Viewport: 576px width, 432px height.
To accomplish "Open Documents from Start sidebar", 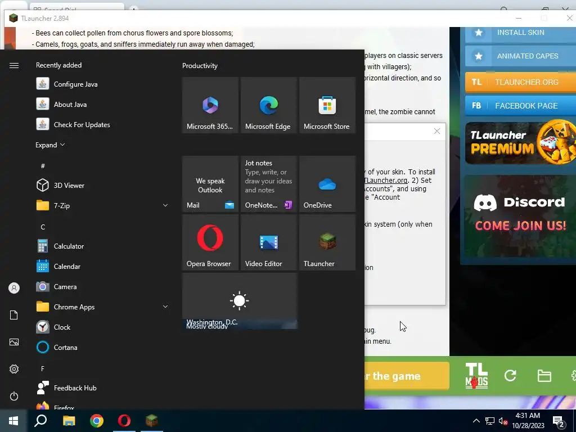I will pos(14,315).
